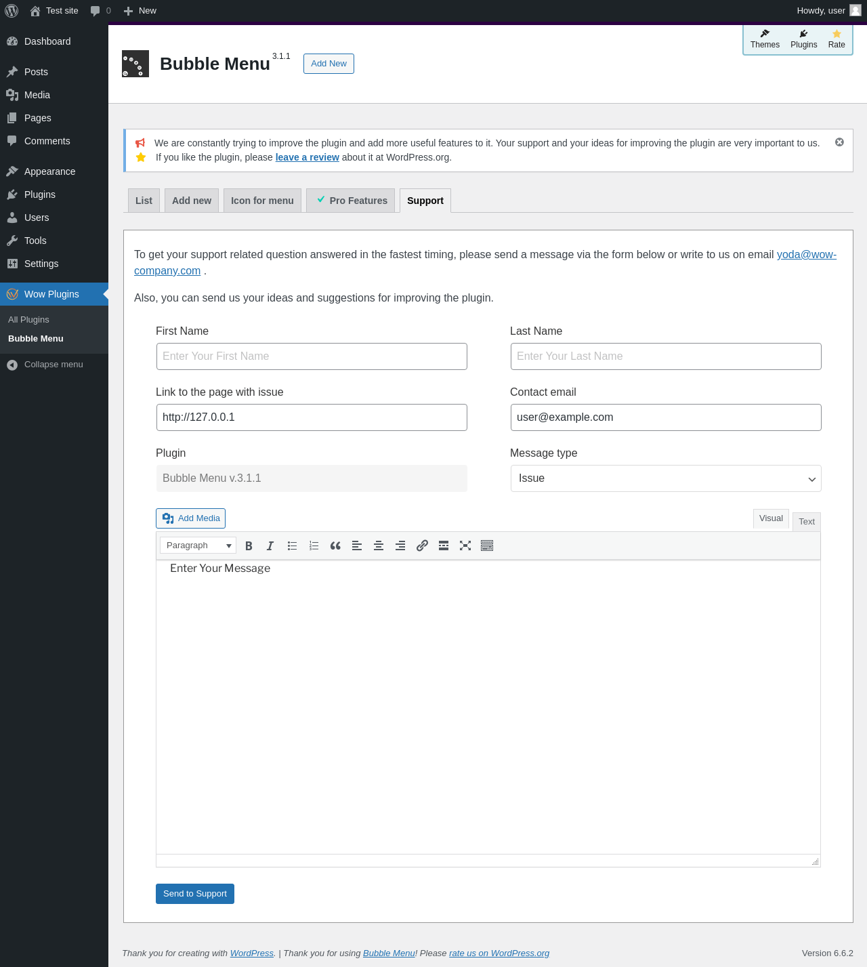This screenshot has width=867, height=967.
Task: Align text left in editor
Action: 357,546
